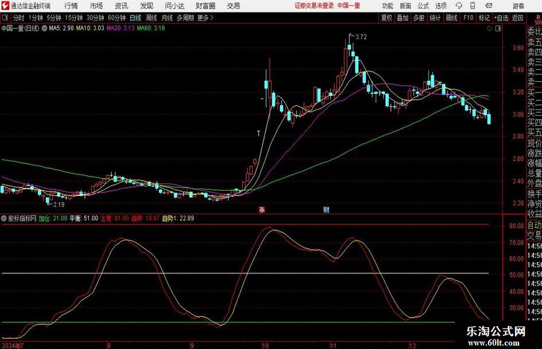This screenshot has width=542, height=349.
Task: Click the 中国一重 stock name in title bar
Action: click(349, 6)
